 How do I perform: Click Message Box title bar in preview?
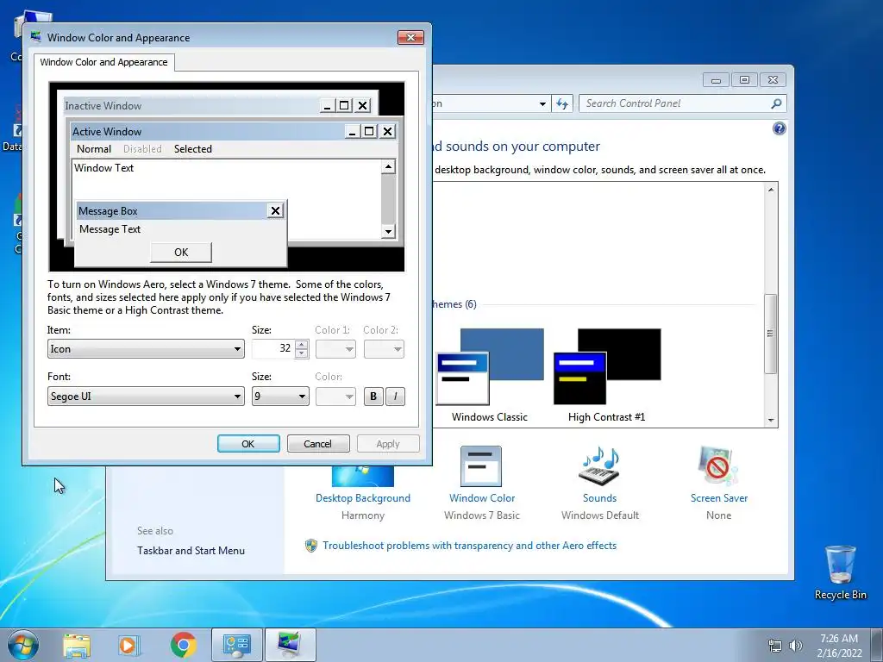coord(172,210)
